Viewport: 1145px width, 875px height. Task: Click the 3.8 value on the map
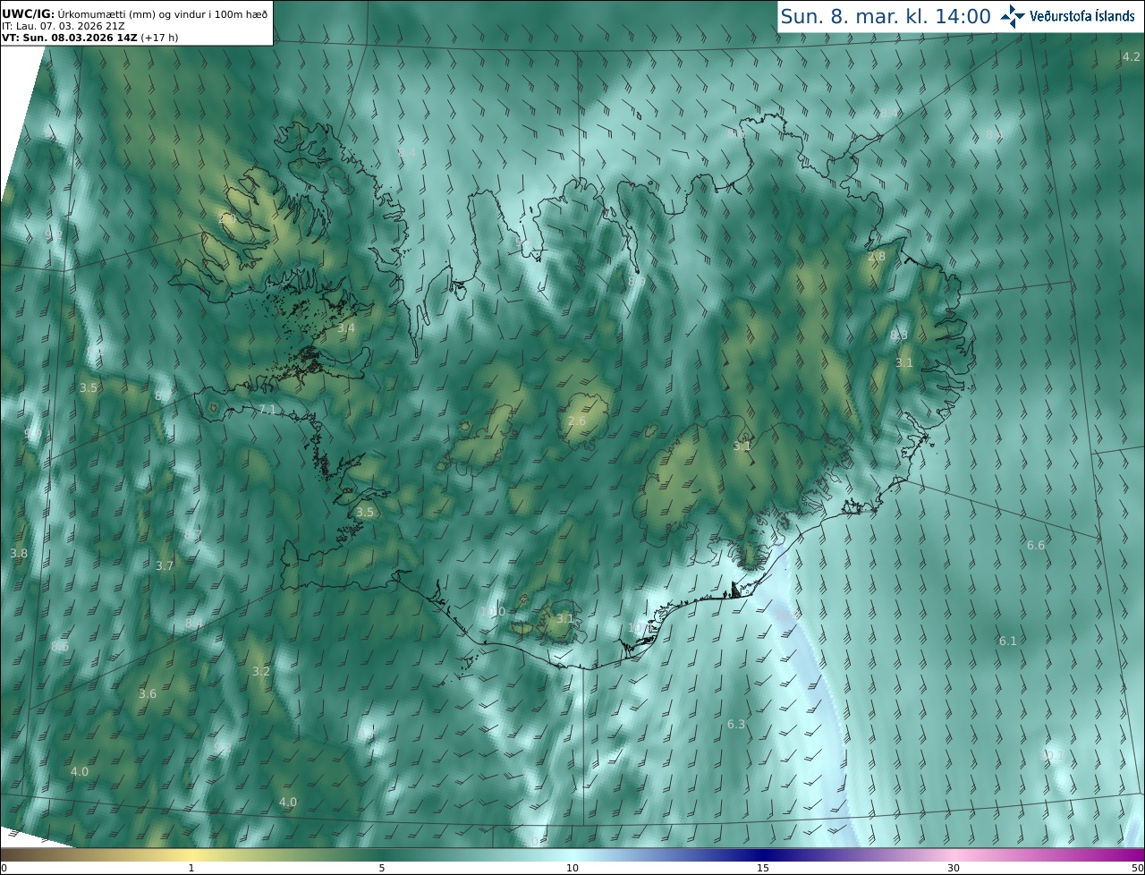(x=19, y=554)
